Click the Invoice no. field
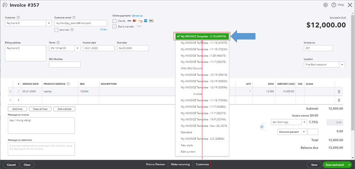 click(x=318, y=48)
